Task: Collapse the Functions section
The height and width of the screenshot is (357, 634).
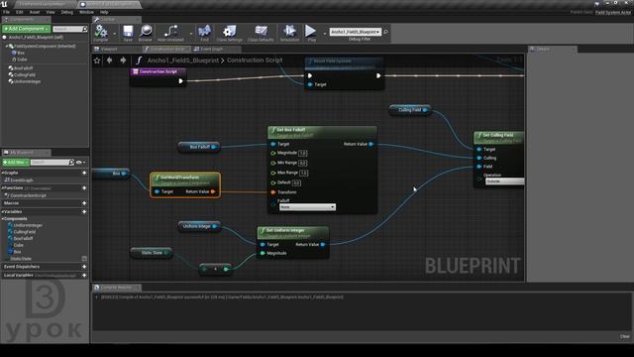Action: click(2, 188)
